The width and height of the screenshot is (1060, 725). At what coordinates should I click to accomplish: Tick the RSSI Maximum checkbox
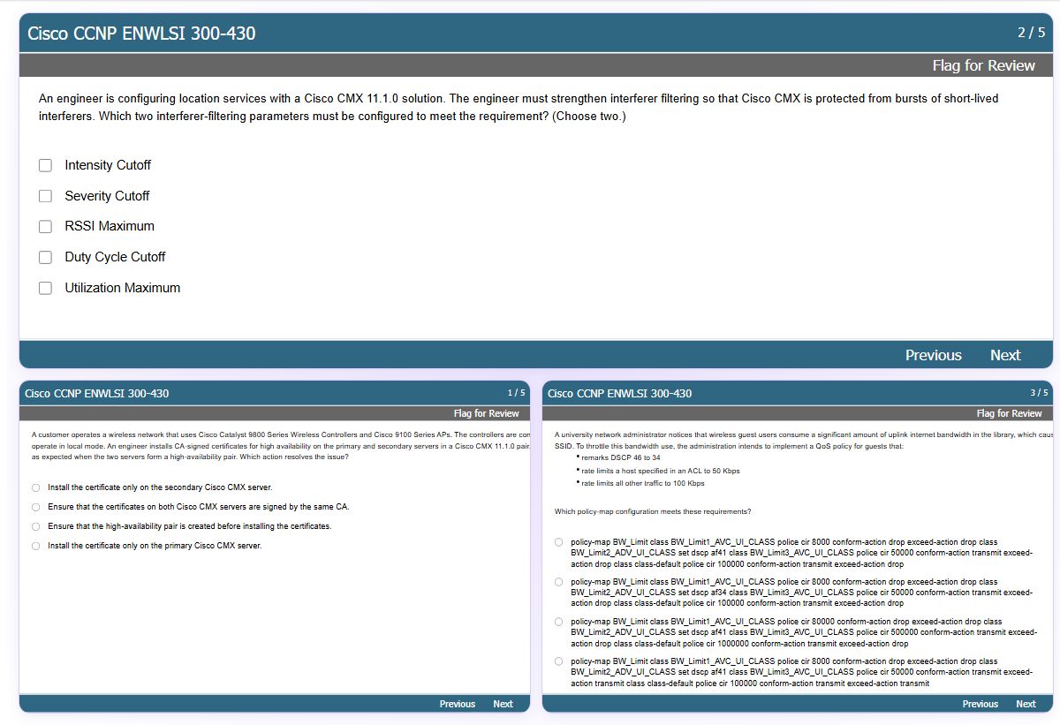(46, 227)
